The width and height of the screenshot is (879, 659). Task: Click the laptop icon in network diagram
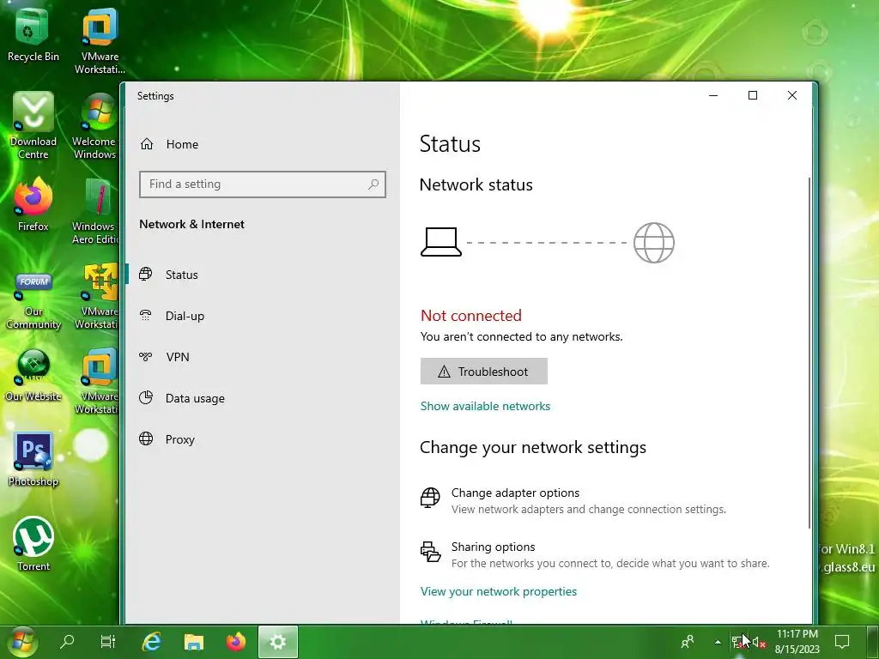(441, 243)
